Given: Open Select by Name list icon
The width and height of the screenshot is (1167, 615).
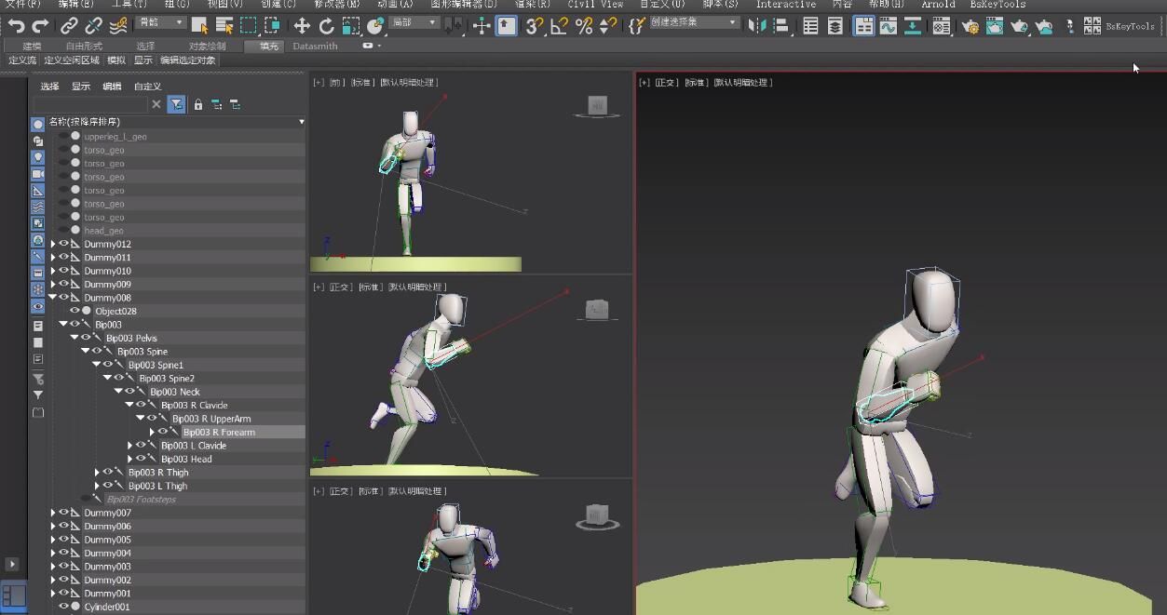Looking at the screenshot, I should coord(224,26).
